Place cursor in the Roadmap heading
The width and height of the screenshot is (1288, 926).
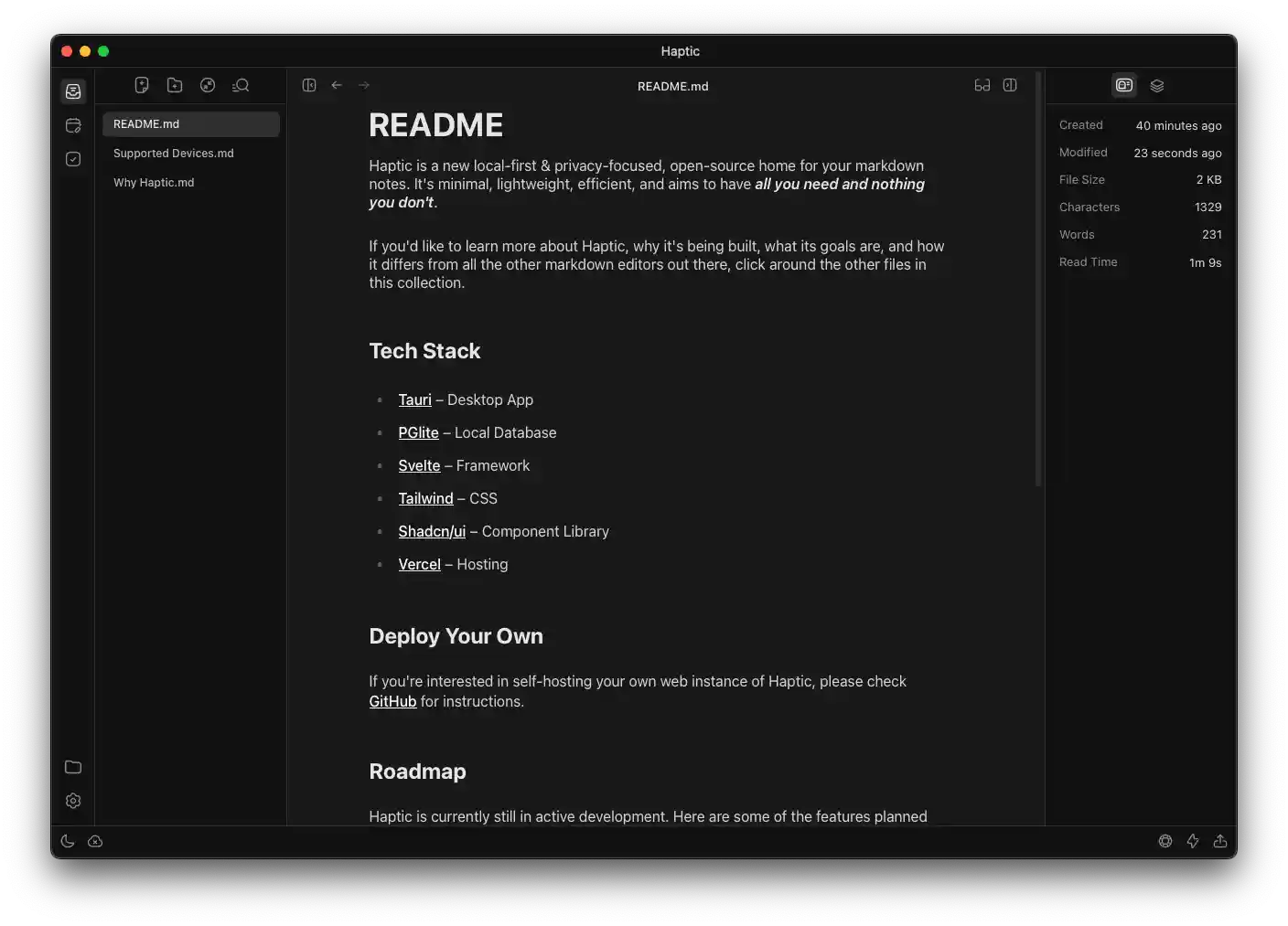tap(417, 772)
